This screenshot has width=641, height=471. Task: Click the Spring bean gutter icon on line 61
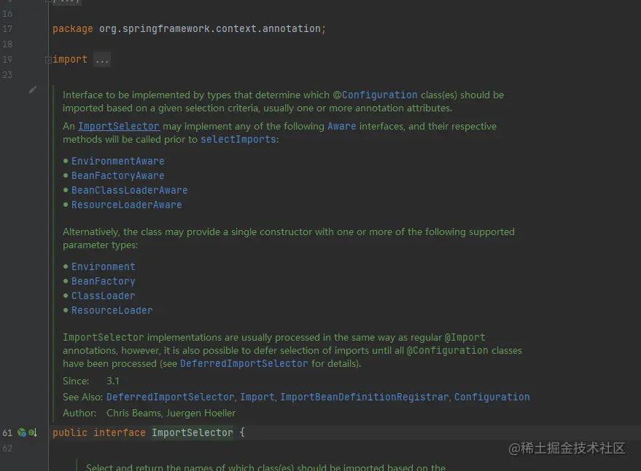pyautogui.click(x=22, y=432)
